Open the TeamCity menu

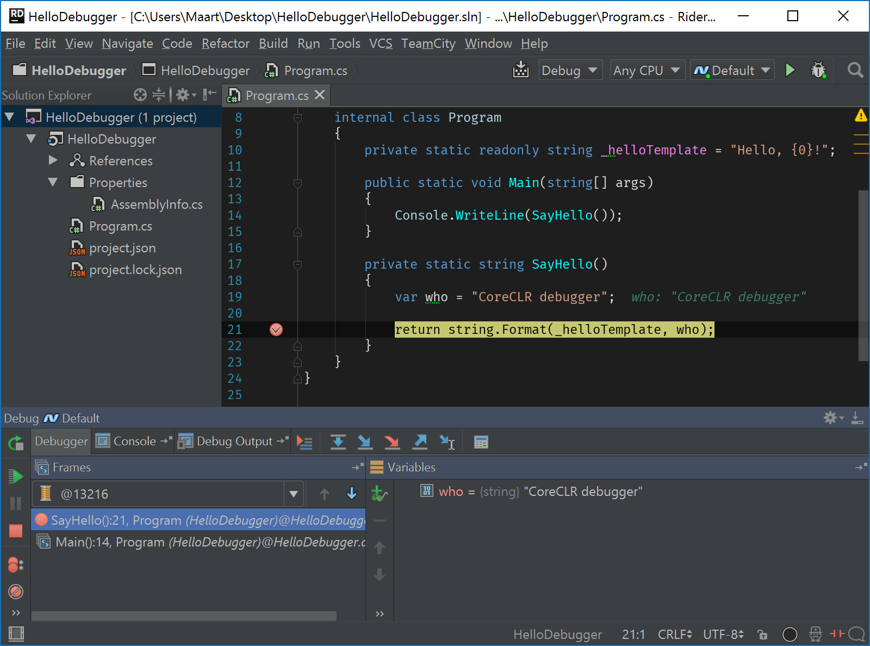pyautogui.click(x=428, y=44)
